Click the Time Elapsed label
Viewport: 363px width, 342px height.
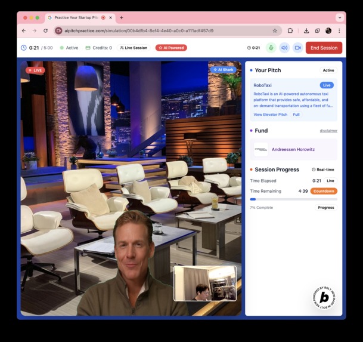point(263,181)
